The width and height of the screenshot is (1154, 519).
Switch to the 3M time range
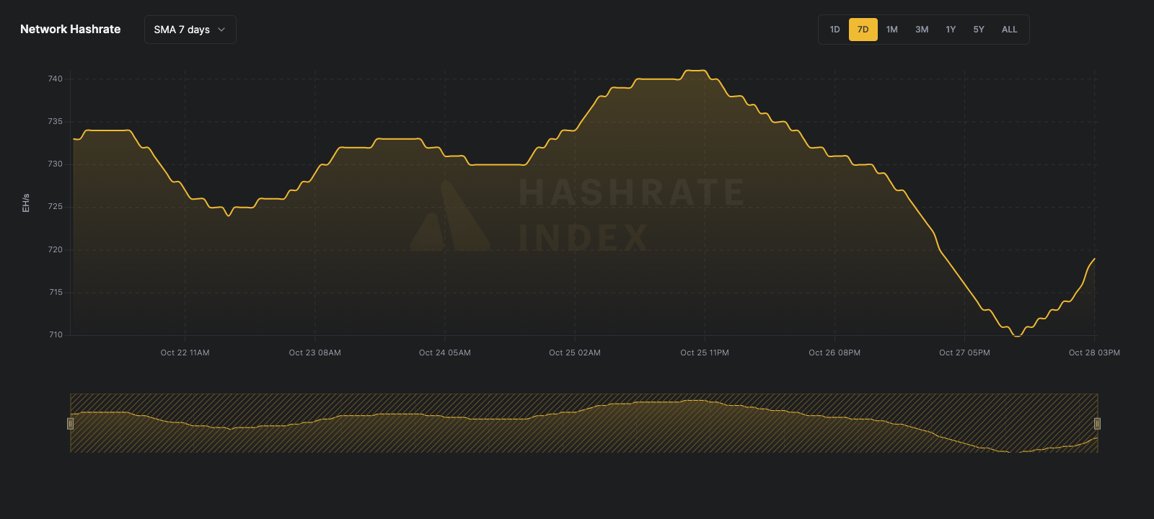pos(922,30)
